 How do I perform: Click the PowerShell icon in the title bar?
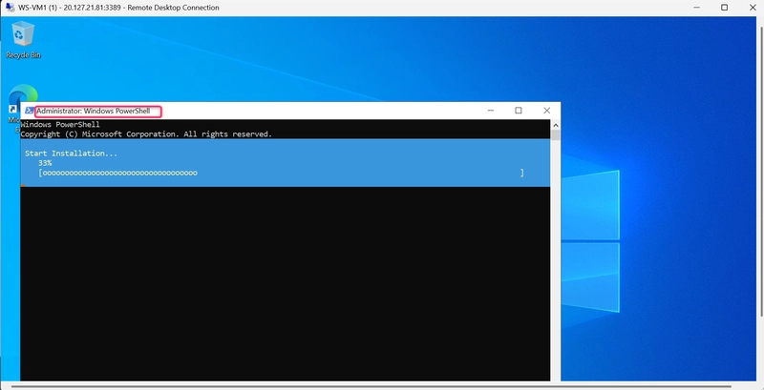click(x=30, y=111)
